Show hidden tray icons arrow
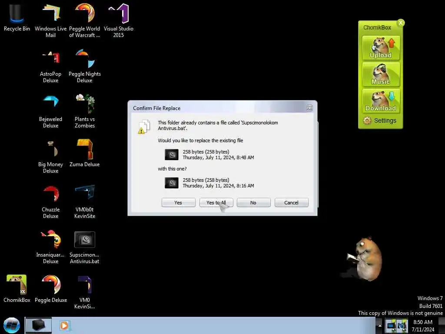Screen dimensions: 445x334 click(x=380, y=325)
